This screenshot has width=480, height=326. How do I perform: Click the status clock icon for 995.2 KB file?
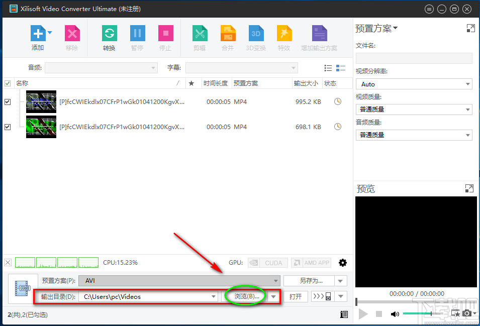point(338,101)
